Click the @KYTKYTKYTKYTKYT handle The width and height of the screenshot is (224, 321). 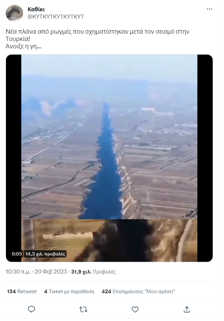56,17
